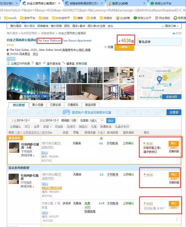Click 预订 for the ¥4355 room
Image resolution: width=186 pixels, height=227 pixels.
[x=174, y=203]
